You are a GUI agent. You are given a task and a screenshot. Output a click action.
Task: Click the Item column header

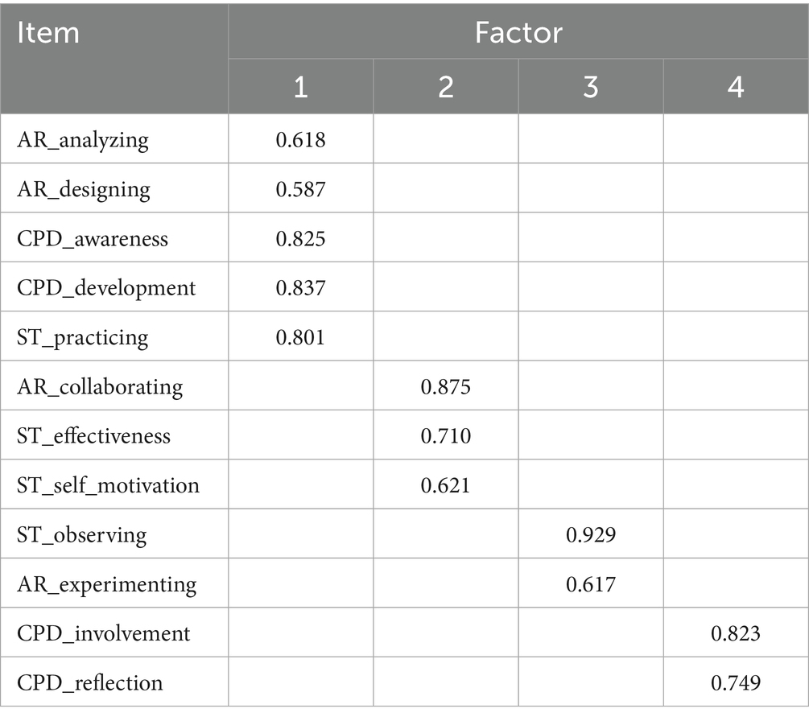click(48, 33)
